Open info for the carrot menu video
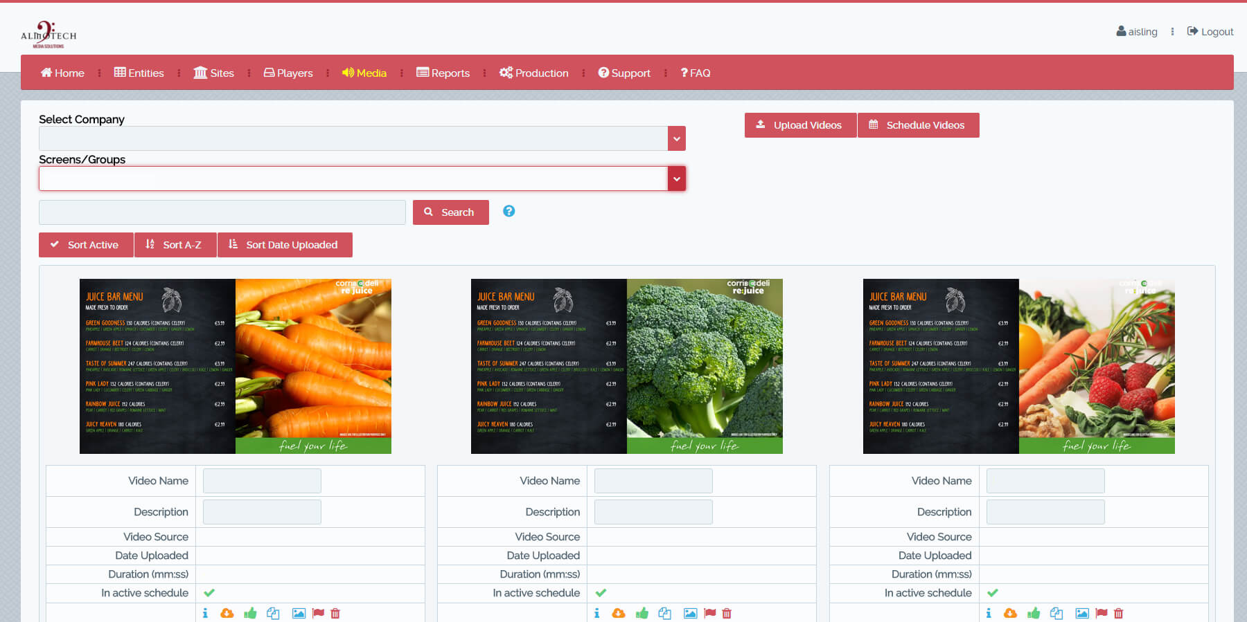 pos(205,613)
